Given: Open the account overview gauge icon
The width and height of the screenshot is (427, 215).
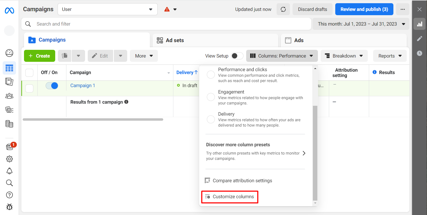Looking at the screenshot, I should point(9,53).
